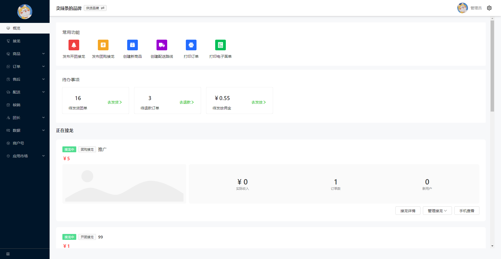
Task: Click the 商户号 icon in sidebar
Action: (x=8, y=143)
